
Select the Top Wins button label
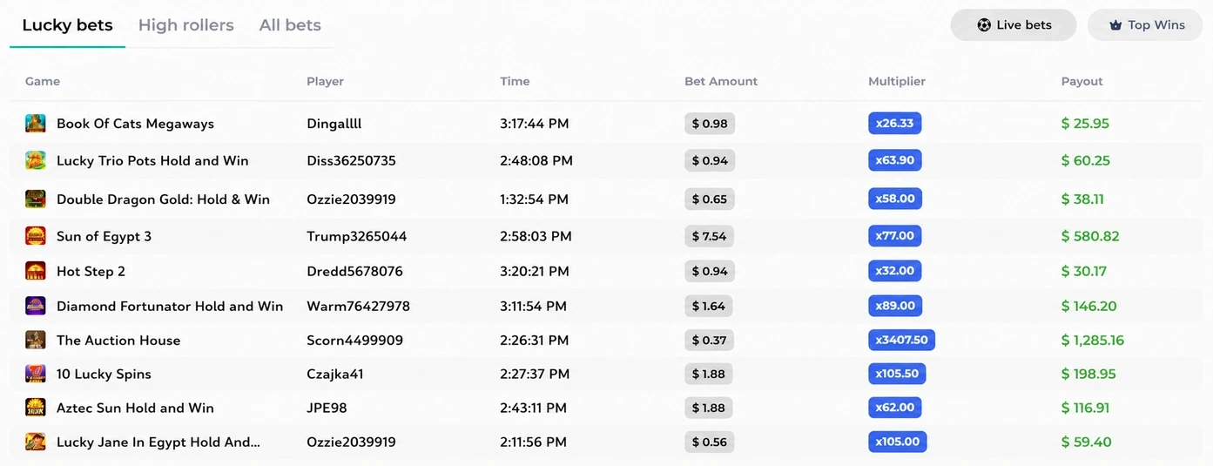coord(1156,25)
